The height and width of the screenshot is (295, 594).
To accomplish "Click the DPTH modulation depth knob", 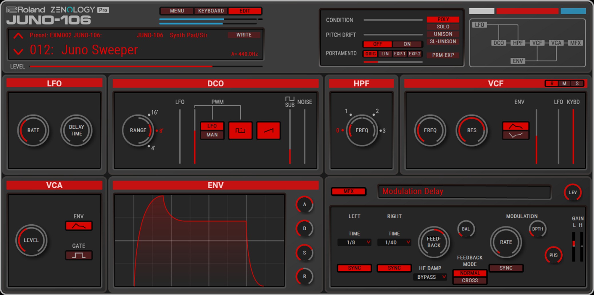I will (538, 229).
